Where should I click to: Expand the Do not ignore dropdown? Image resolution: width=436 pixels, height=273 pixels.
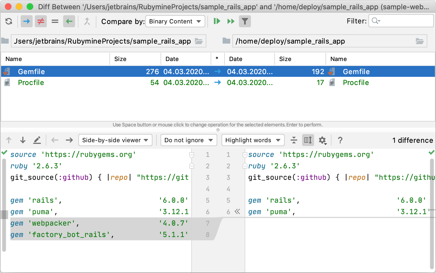point(189,140)
